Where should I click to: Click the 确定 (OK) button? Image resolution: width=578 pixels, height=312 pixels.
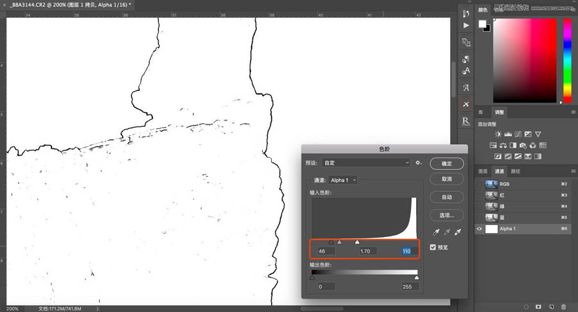pos(446,163)
